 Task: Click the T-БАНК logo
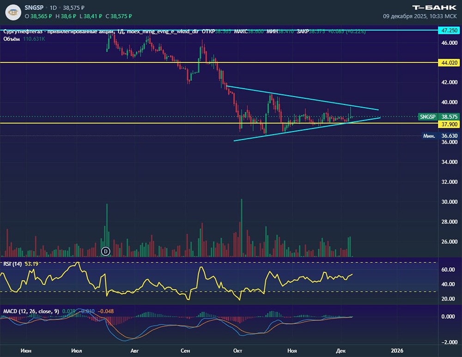434,7
